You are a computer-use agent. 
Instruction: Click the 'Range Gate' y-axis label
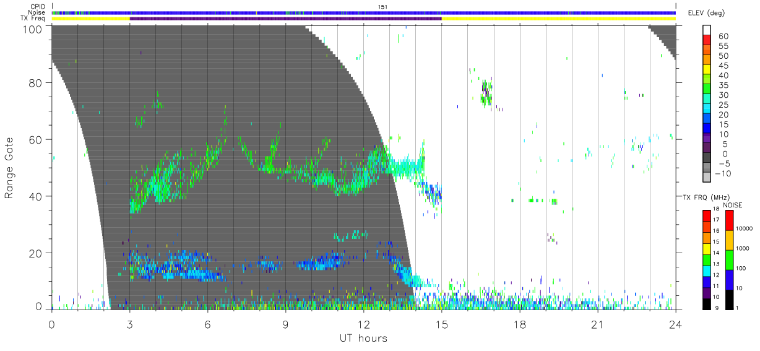point(9,167)
